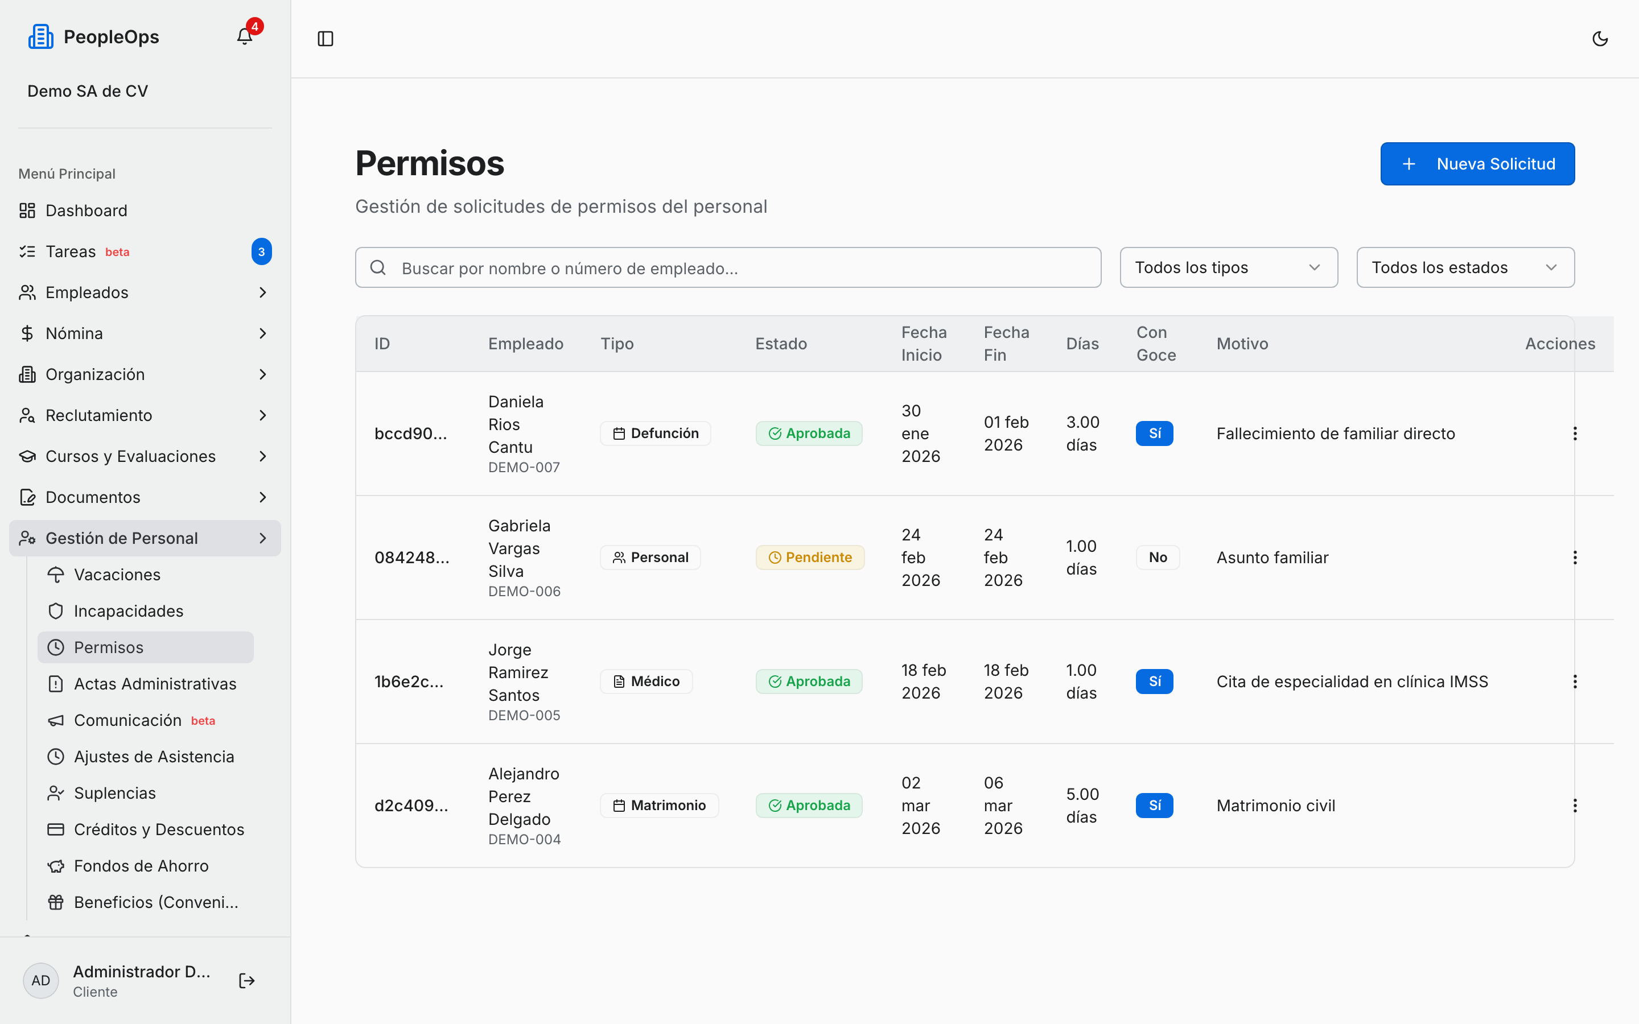
Task: Click the Personal type badge
Action: coord(650,558)
